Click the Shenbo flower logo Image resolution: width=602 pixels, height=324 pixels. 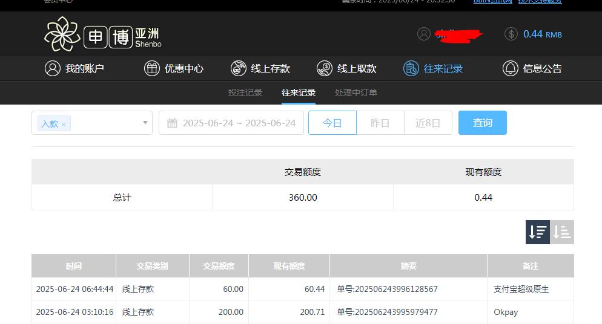pos(62,34)
